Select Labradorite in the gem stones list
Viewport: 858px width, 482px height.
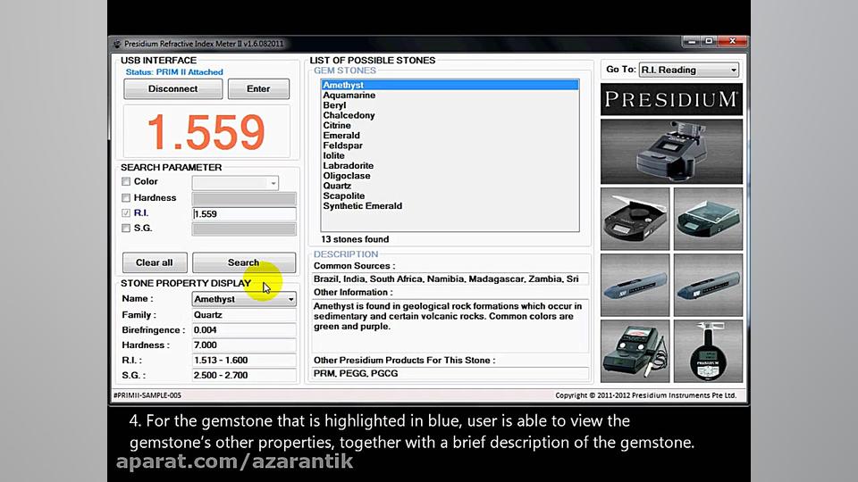pos(450,166)
